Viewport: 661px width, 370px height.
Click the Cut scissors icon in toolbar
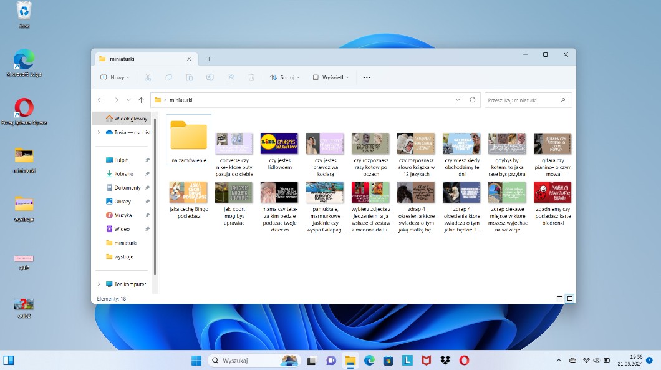148,77
